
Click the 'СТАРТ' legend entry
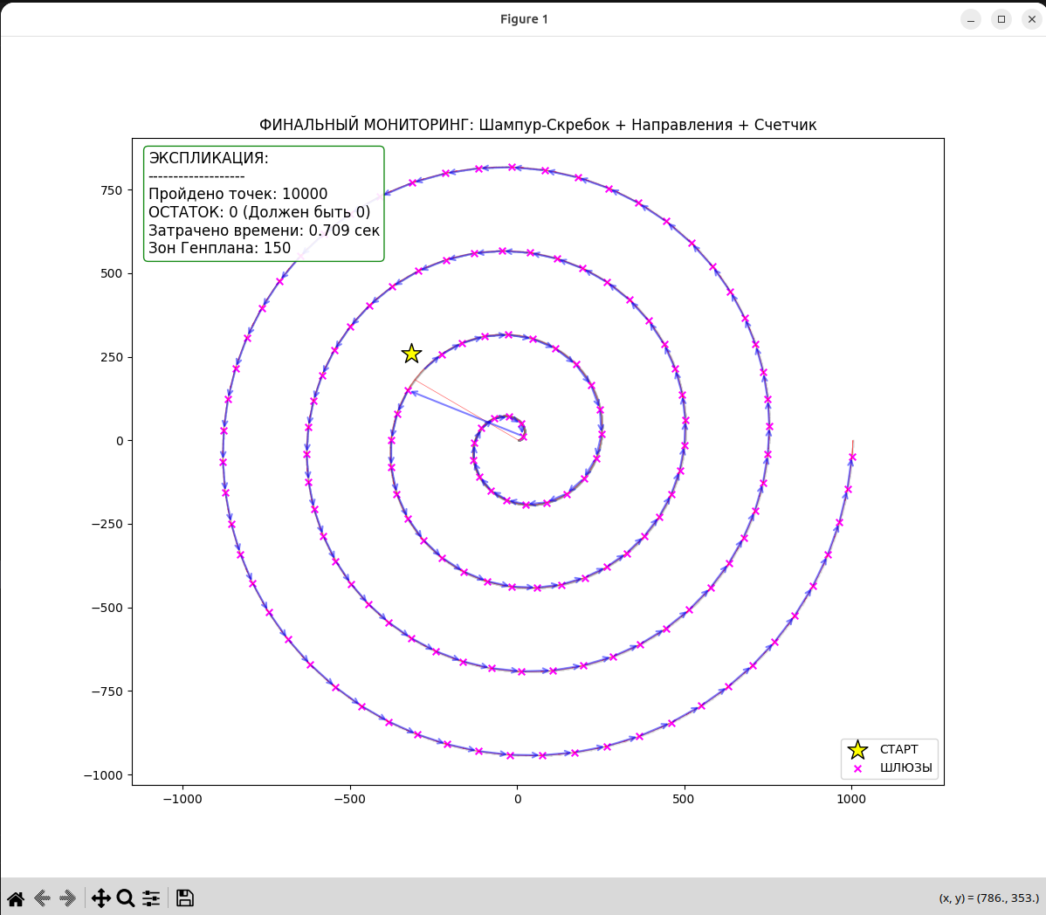click(898, 750)
